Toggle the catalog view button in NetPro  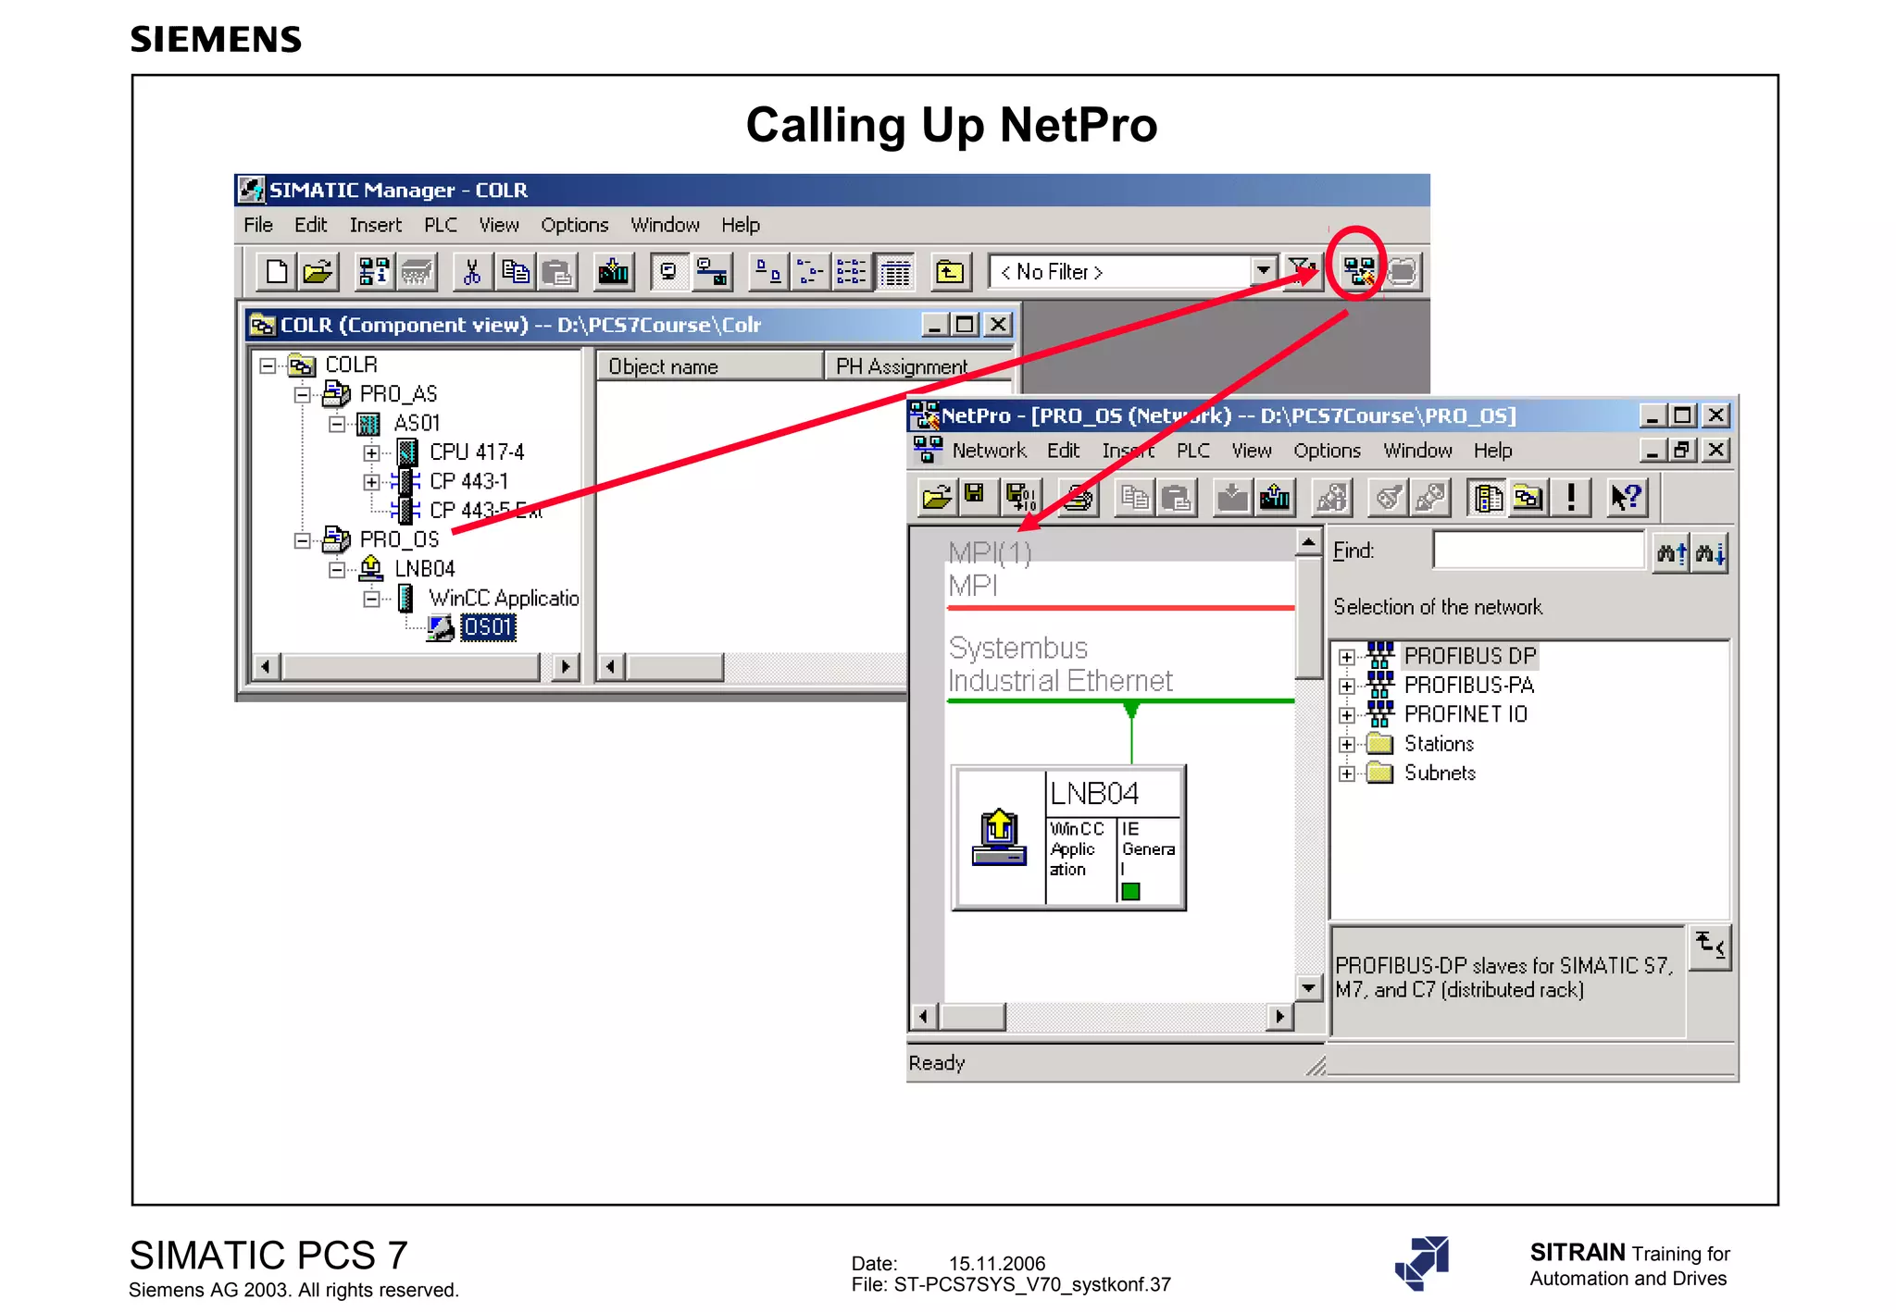(1488, 498)
